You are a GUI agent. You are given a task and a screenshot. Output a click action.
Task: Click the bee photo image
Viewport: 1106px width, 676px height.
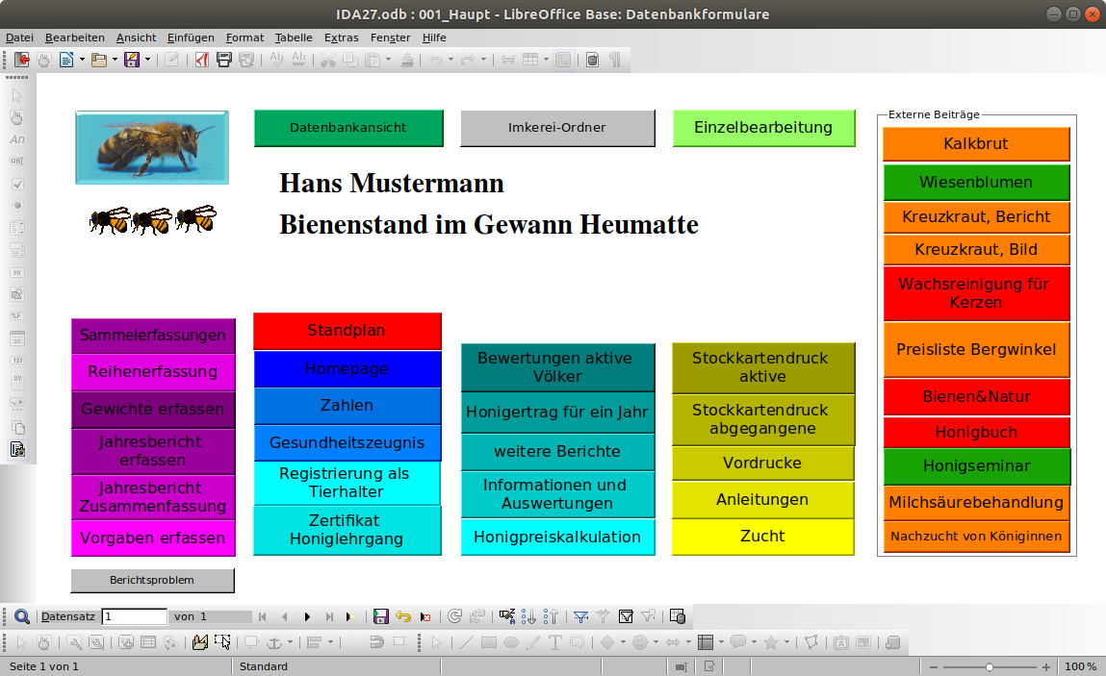point(152,147)
